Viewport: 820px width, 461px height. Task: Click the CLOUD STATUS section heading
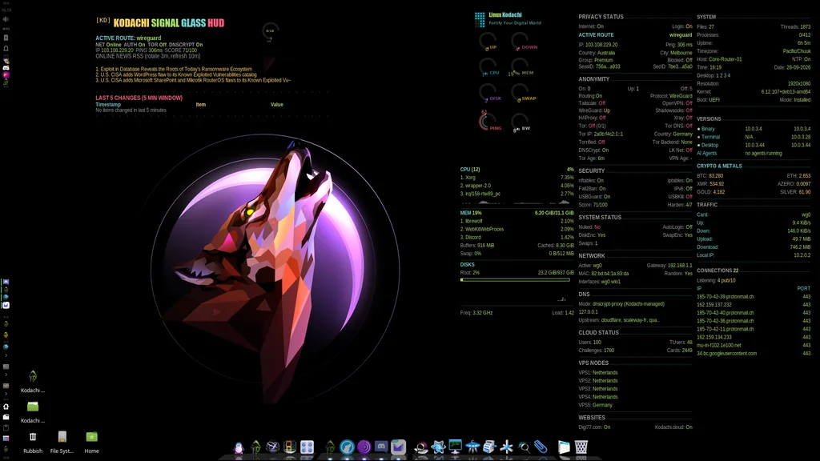point(598,332)
